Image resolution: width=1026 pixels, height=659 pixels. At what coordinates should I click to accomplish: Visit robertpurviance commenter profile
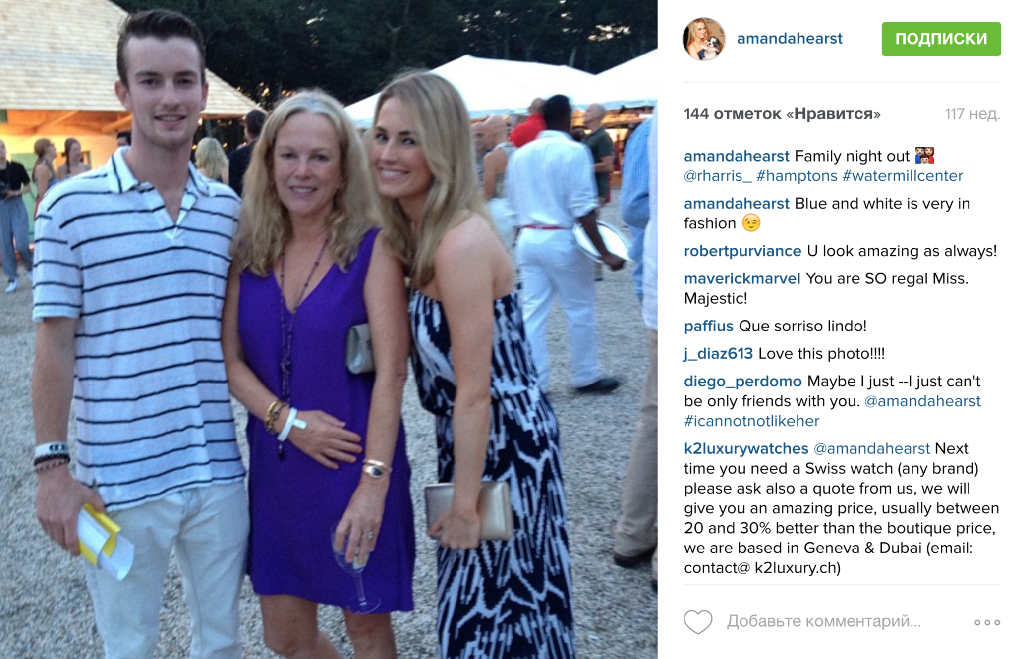pyautogui.click(x=742, y=251)
